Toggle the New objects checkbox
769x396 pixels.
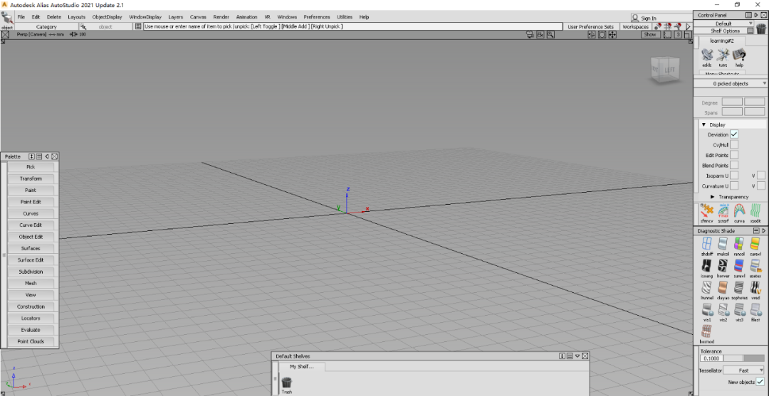pyautogui.click(x=760, y=382)
